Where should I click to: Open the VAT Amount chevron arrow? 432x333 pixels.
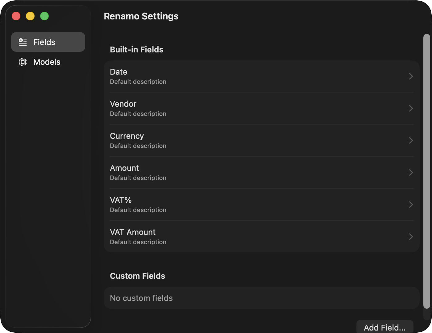tap(411, 236)
